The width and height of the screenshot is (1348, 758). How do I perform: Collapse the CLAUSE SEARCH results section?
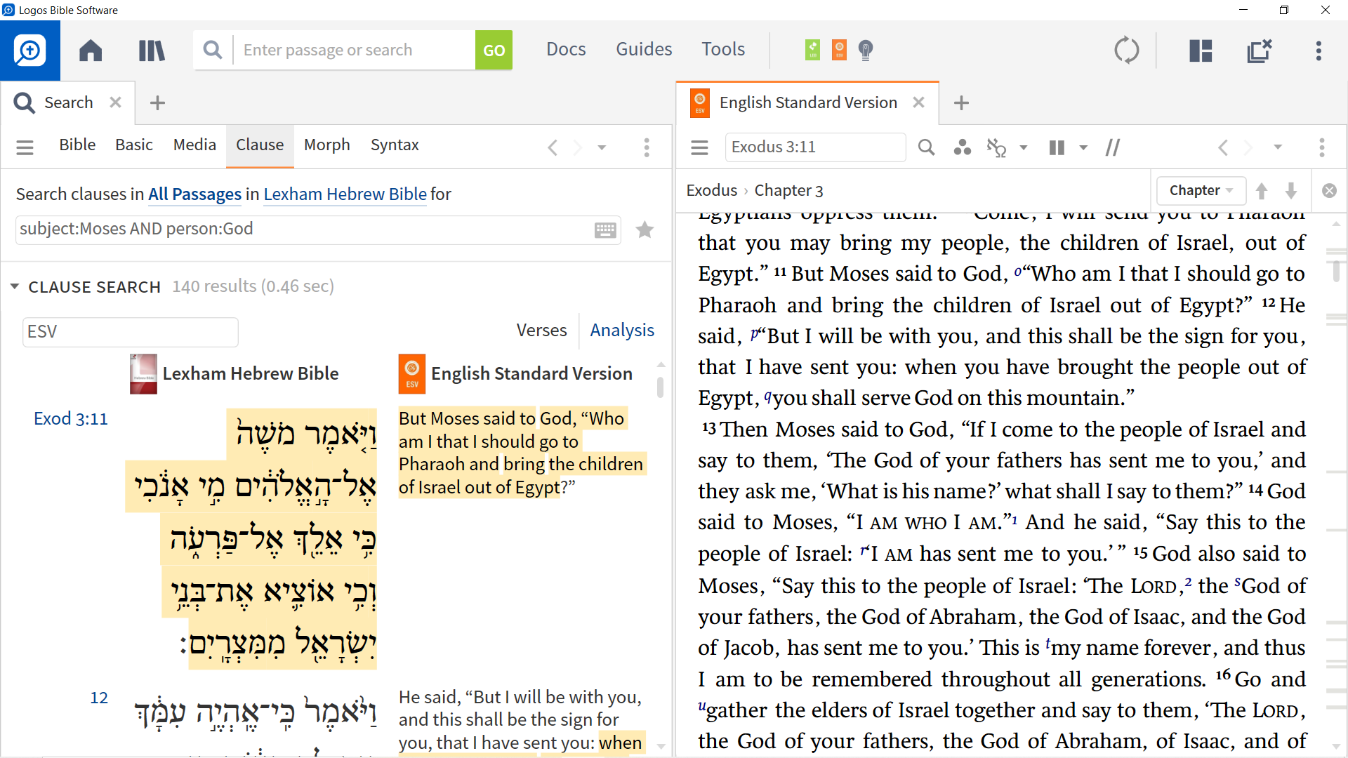[14, 286]
